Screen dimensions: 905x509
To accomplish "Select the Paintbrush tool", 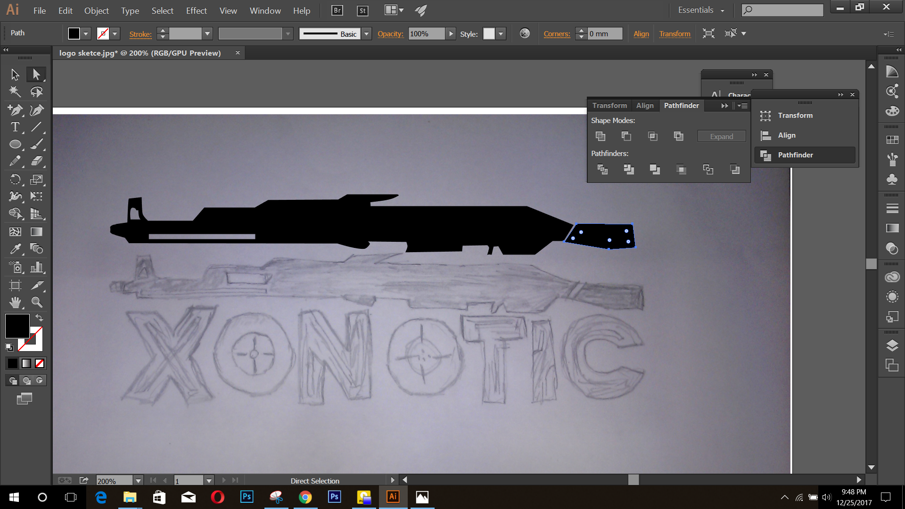I will pyautogui.click(x=36, y=144).
